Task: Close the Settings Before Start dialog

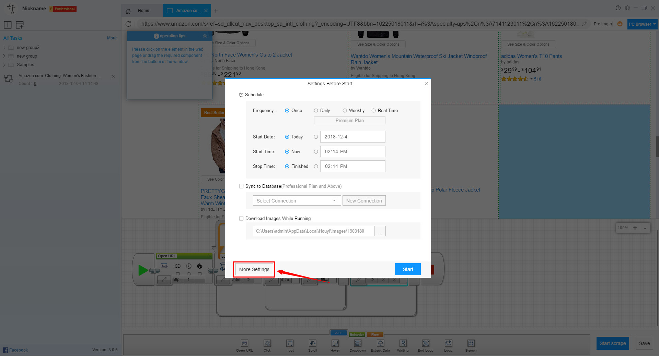Action: 426,84
